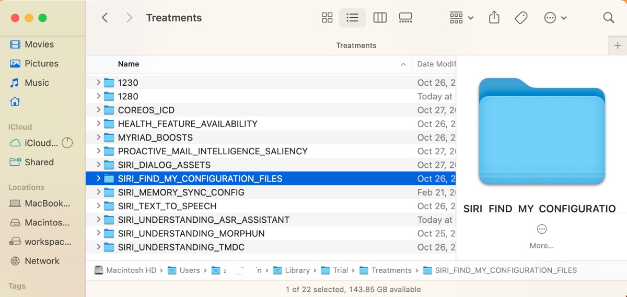Go to Library in the path bar
Viewport: 627px width, 297px height.
tap(292, 270)
